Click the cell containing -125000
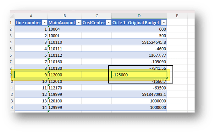Image resolution: width=215 pixels, height=133 pixels. click(x=139, y=75)
